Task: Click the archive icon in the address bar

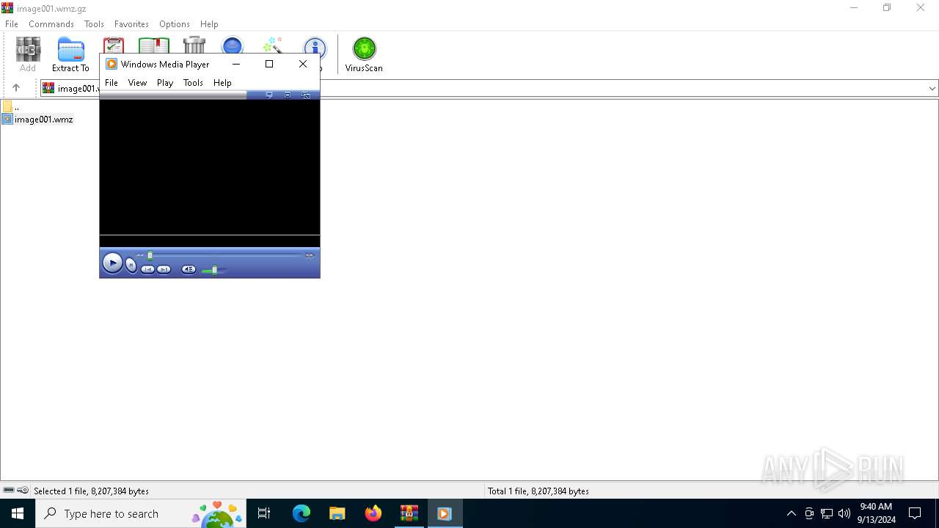Action: 48,88
